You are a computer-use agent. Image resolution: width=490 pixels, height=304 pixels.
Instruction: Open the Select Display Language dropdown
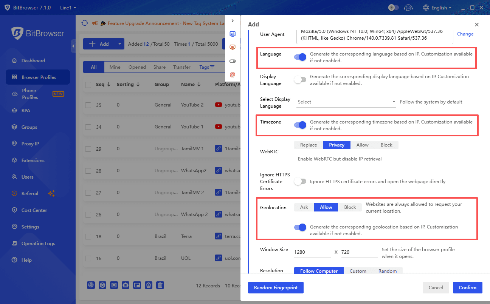click(x=346, y=102)
